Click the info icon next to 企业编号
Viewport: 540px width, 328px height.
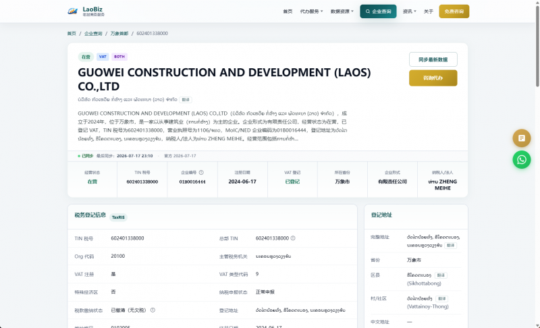[201, 172]
